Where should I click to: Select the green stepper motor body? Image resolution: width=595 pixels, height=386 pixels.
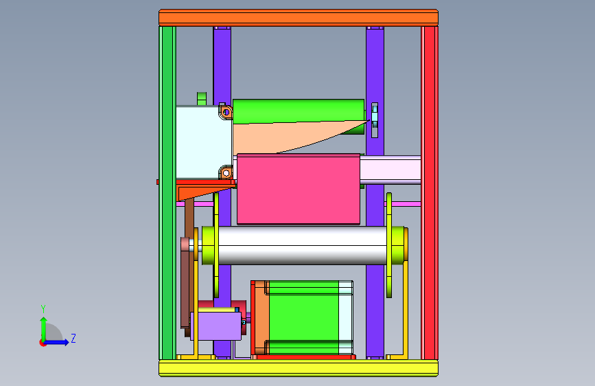303,317
